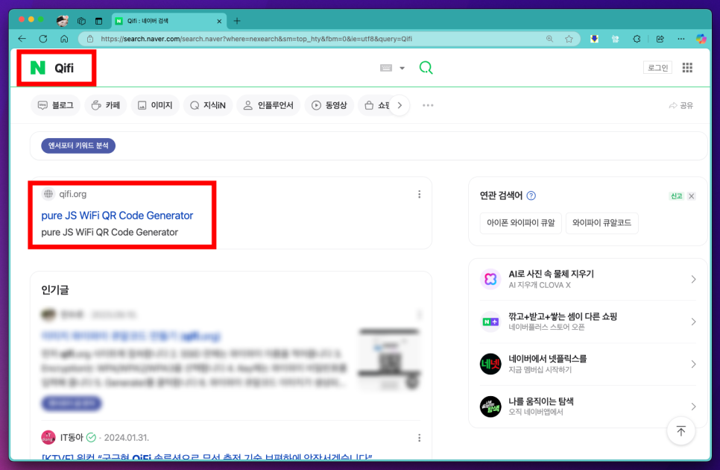Click the 네넷 Netflix membership icon
This screenshot has width=720, height=470.
[490, 364]
